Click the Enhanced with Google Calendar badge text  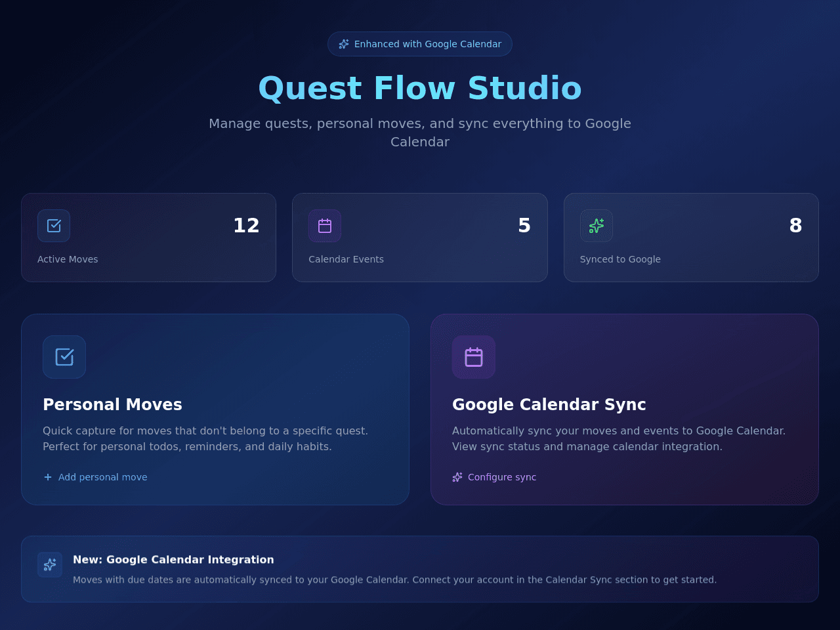pos(428,44)
